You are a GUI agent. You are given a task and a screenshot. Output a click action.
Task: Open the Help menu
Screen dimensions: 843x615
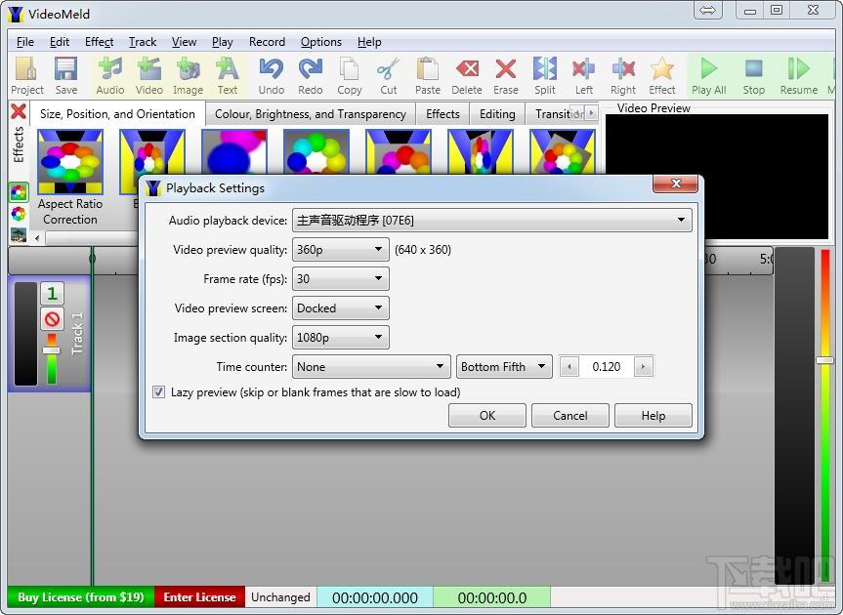click(x=369, y=42)
